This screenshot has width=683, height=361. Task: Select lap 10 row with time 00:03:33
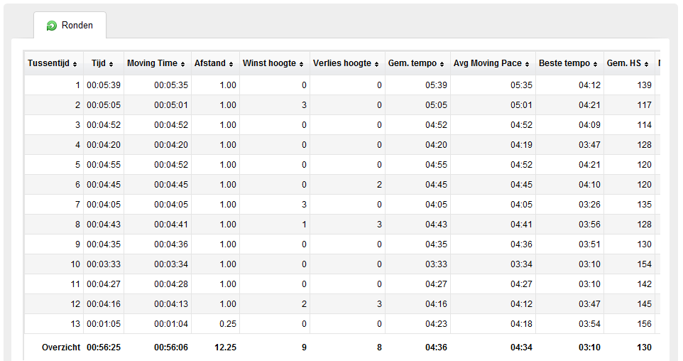[342, 264]
